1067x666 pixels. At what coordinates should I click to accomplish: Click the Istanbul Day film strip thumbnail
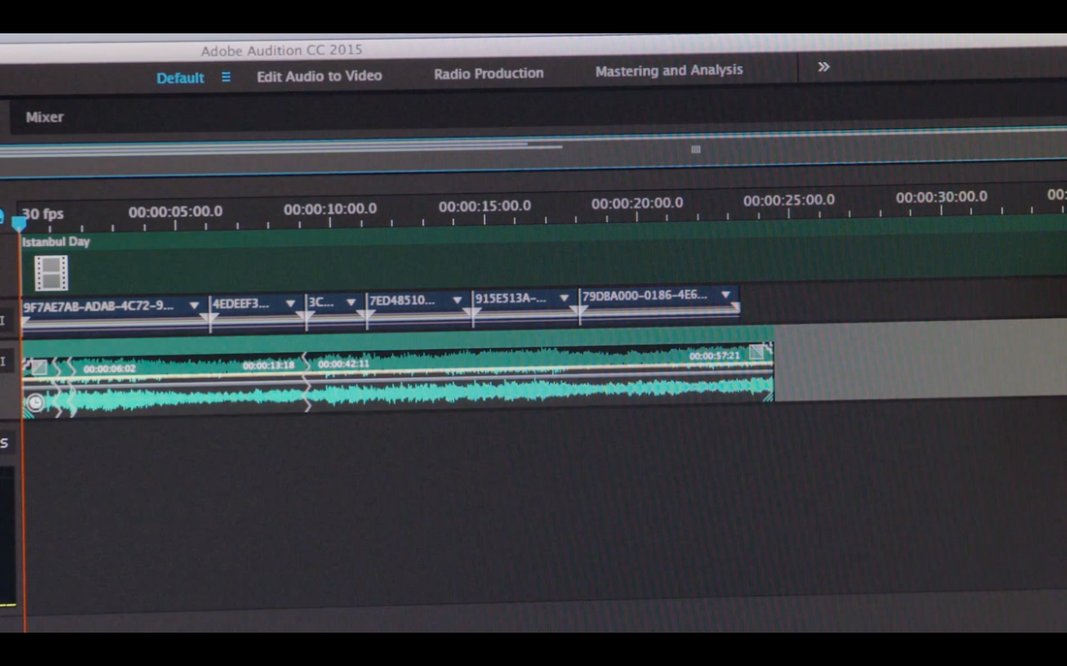(51, 272)
